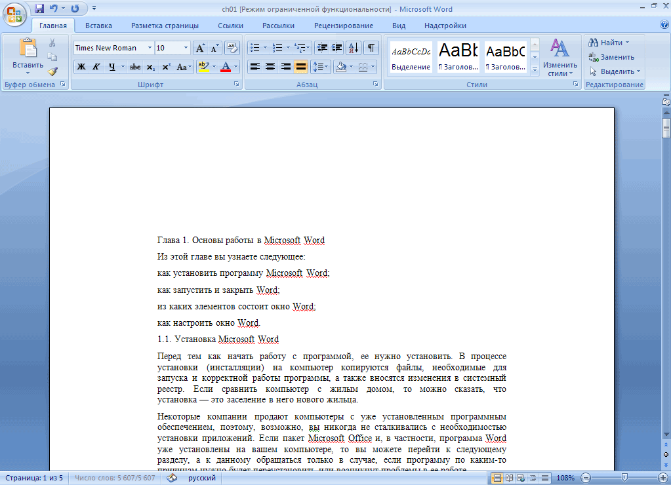Sort text with A-Z sort icon

point(354,48)
